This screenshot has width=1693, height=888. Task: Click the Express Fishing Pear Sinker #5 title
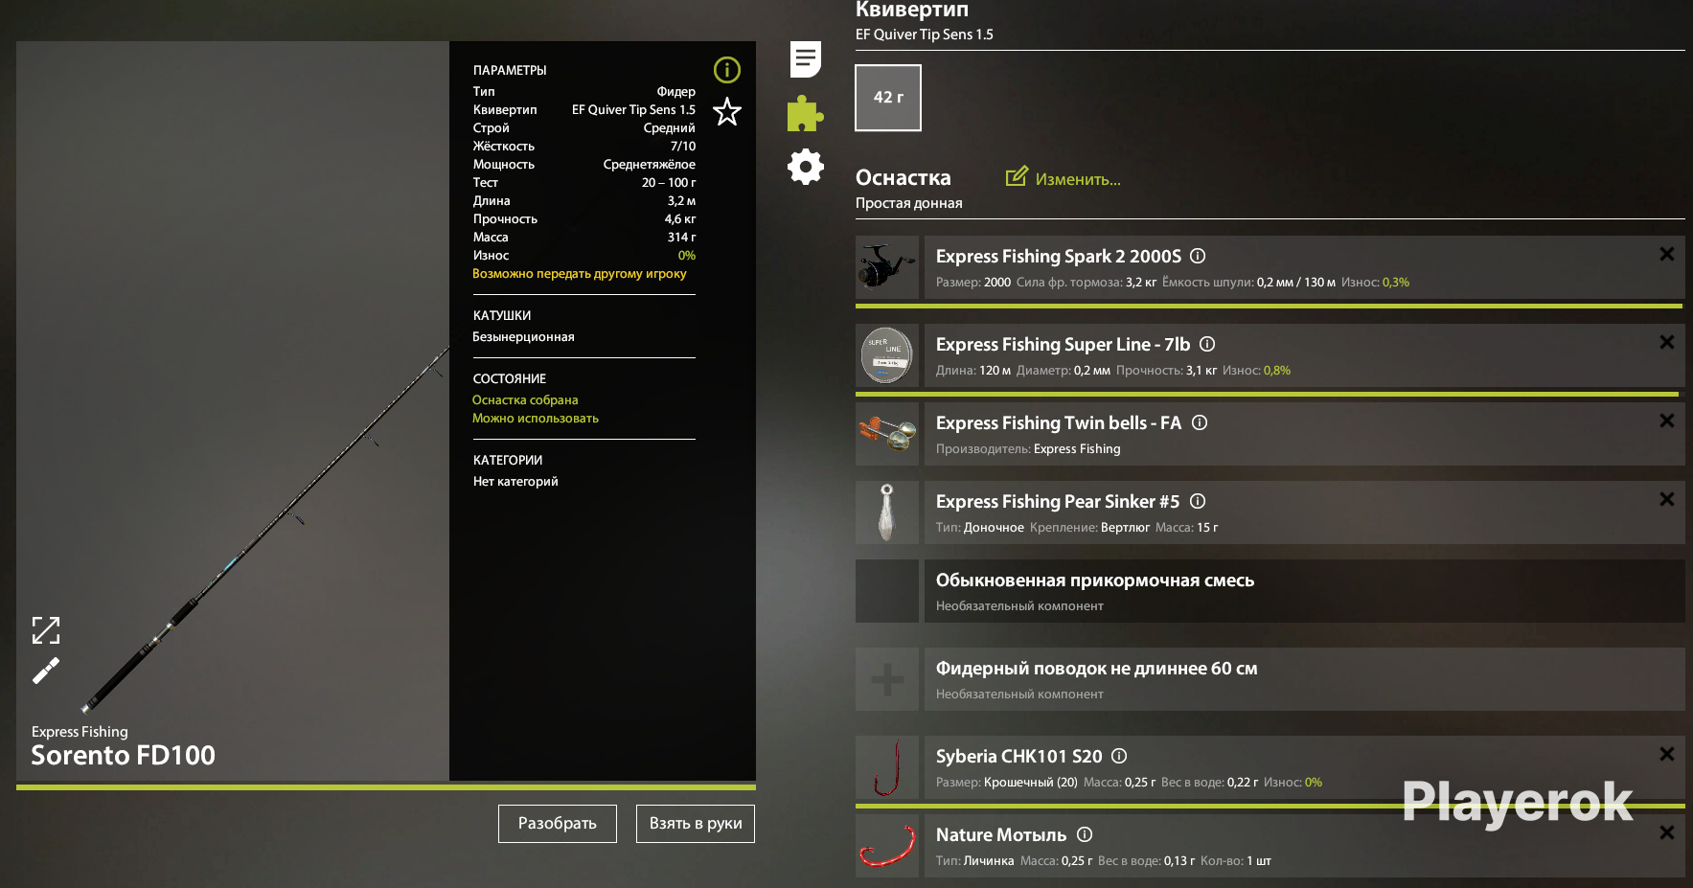tap(1058, 502)
